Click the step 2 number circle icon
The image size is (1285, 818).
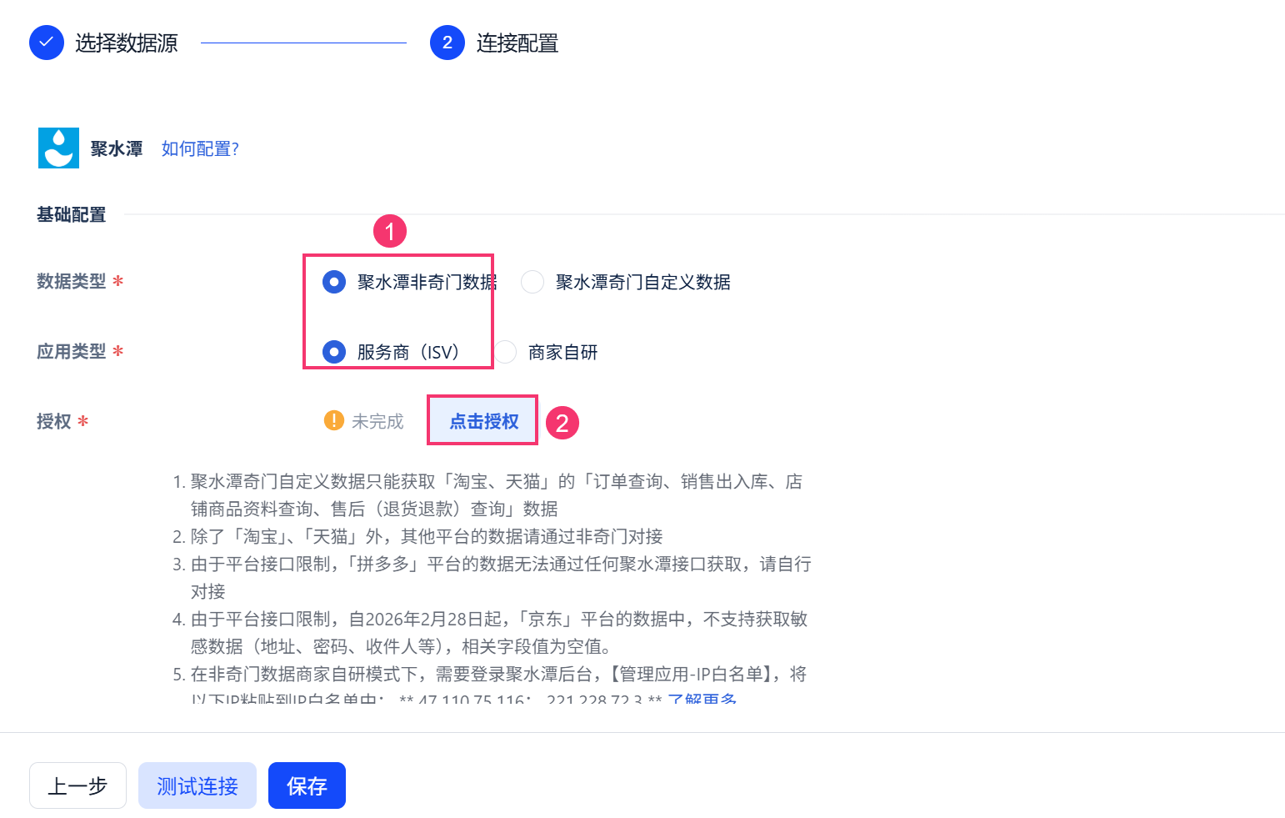447,43
